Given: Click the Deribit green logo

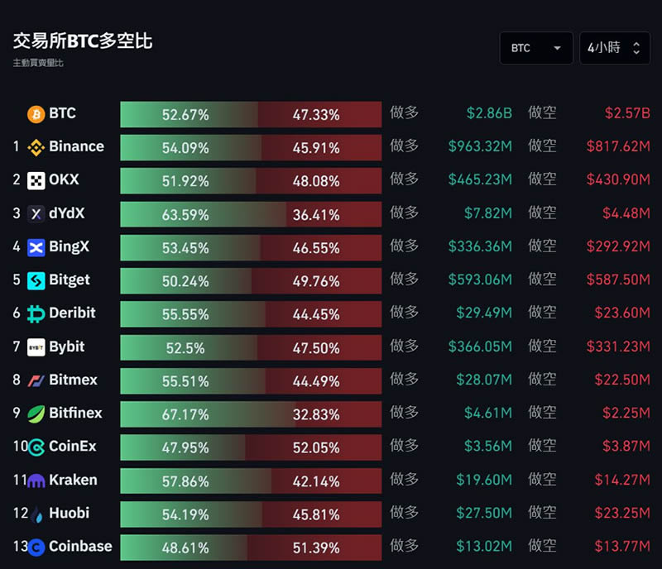Looking at the screenshot, I should tap(36, 314).
